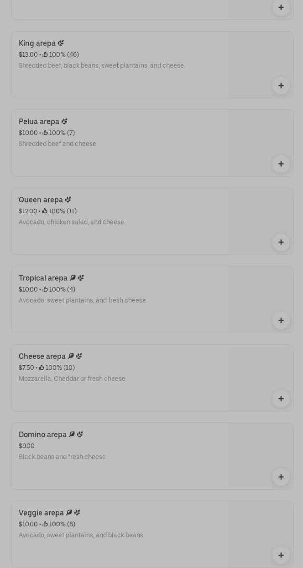This screenshot has height=568, width=303.
Task: Click "Shredded beef and cheese" description
Action: point(57,144)
